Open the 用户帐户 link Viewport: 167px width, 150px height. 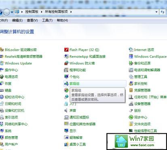11,144
